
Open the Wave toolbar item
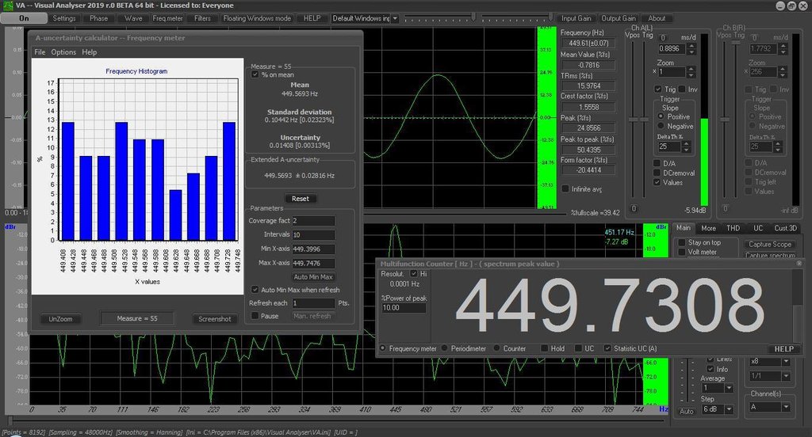(x=133, y=18)
